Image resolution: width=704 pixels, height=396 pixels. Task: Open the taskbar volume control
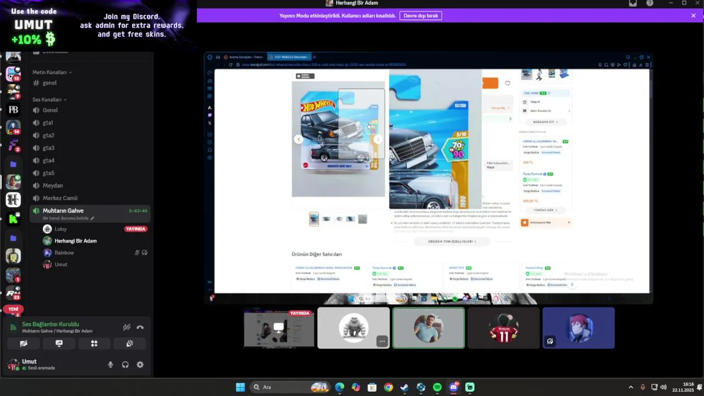click(x=663, y=387)
